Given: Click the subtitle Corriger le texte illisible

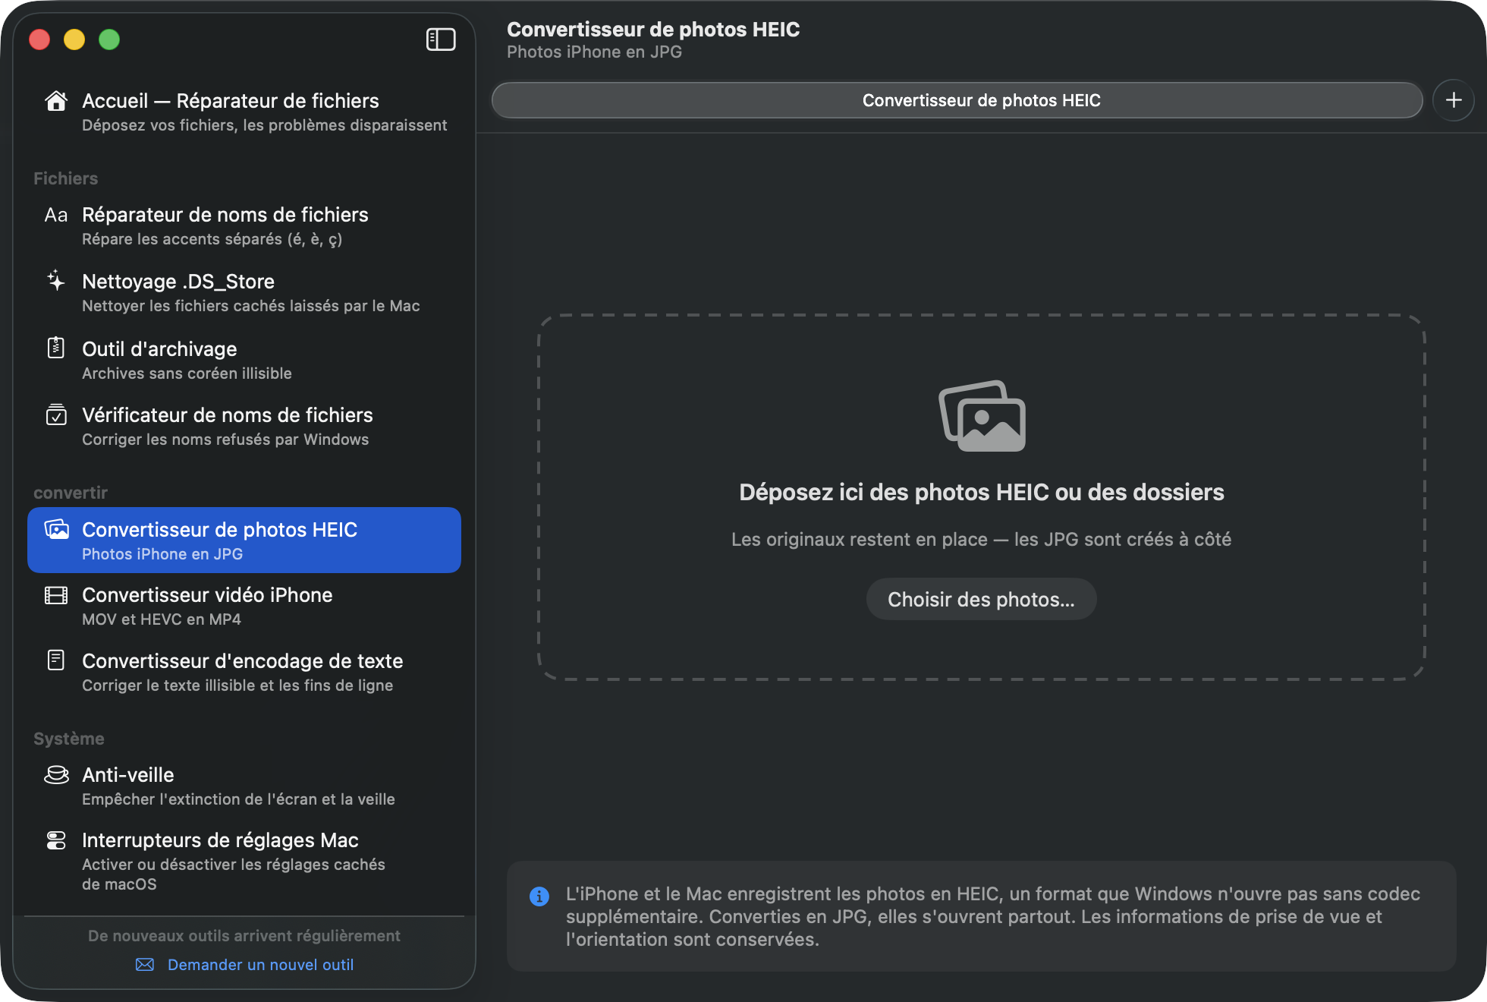Looking at the screenshot, I should pos(237,685).
